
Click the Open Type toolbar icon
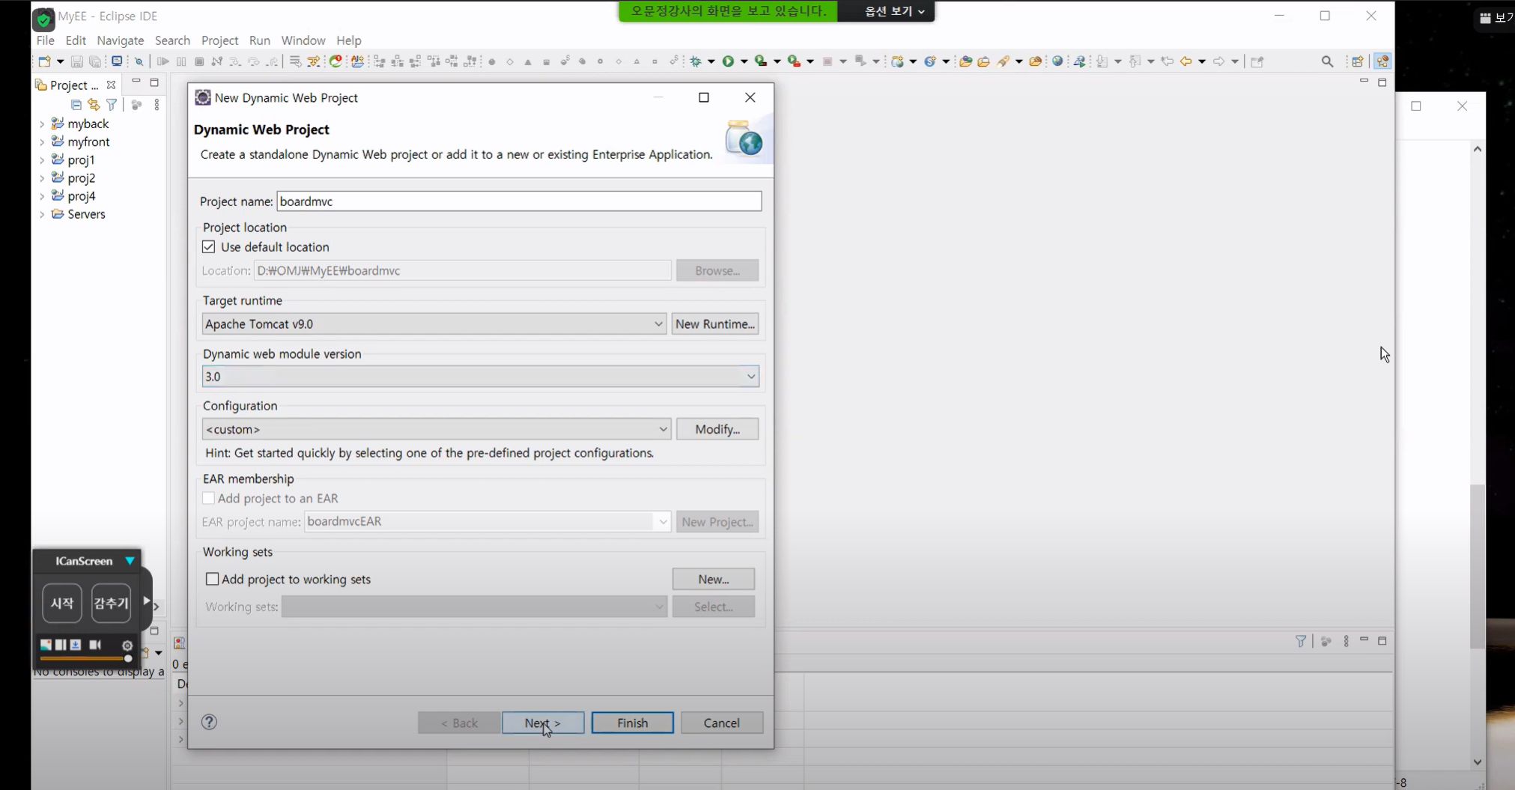965,61
